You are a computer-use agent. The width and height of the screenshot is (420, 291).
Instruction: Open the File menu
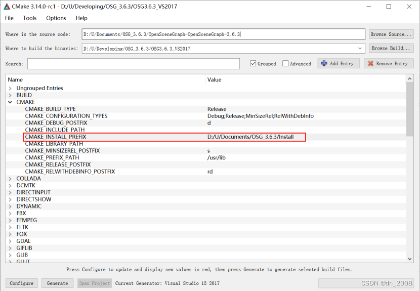point(9,18)
